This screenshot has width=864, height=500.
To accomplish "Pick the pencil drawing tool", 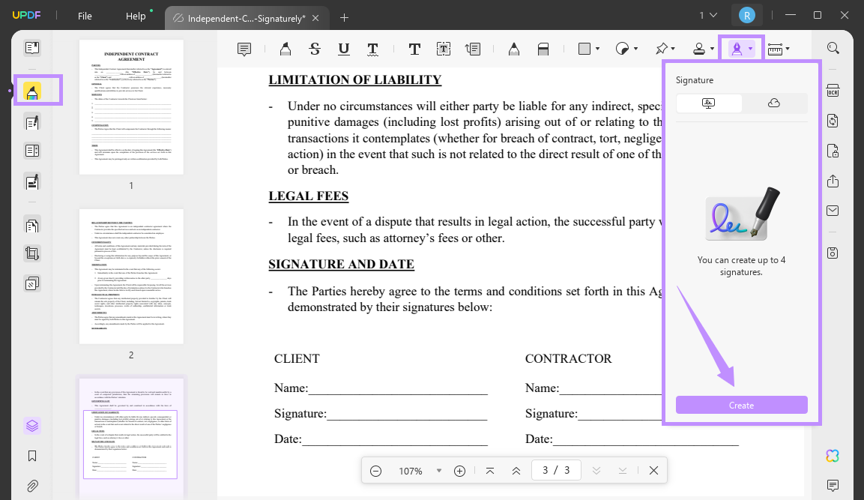I will click(514, 48).
